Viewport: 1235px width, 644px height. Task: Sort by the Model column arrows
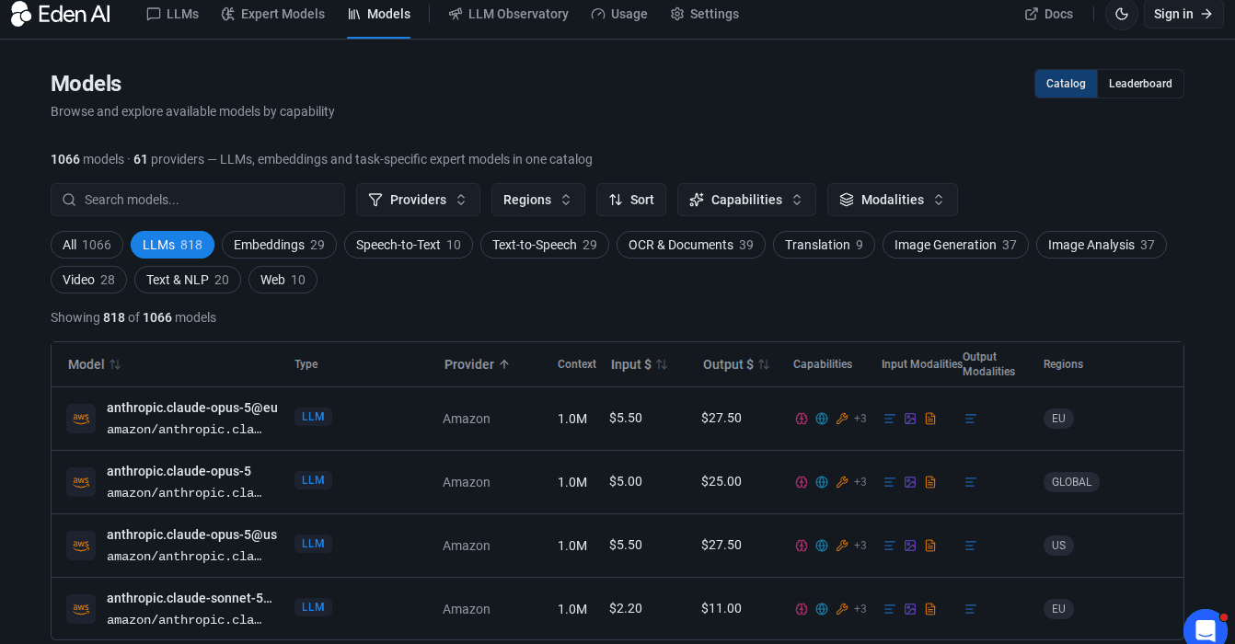click(115, 364)
